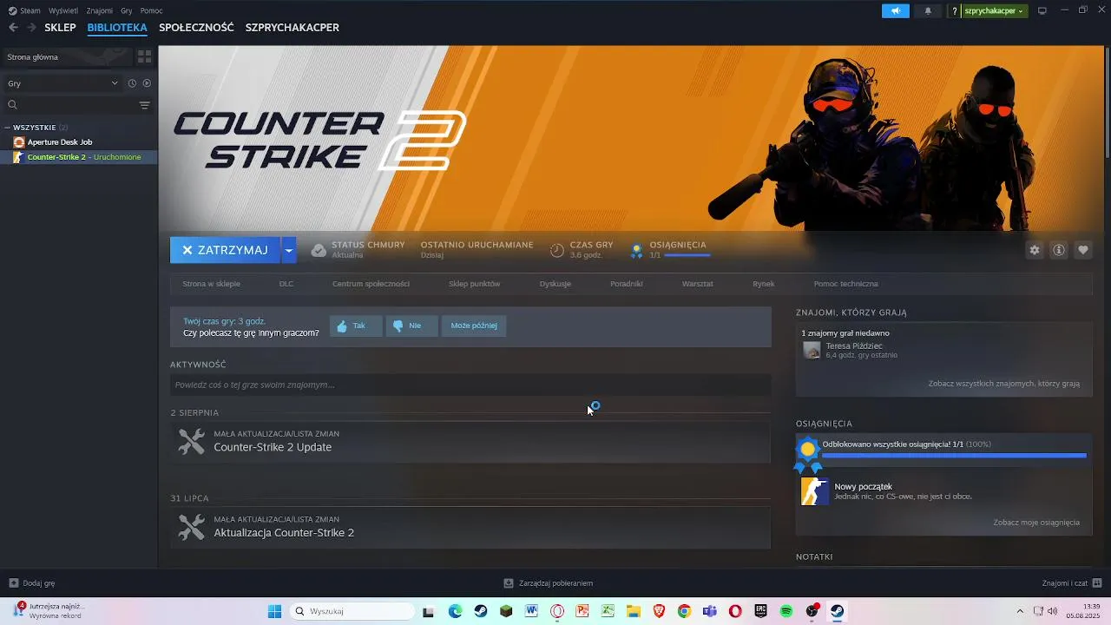Open Centrum społeczności
The width and height of the screenshot is (1111, 625).
[371, 284]
